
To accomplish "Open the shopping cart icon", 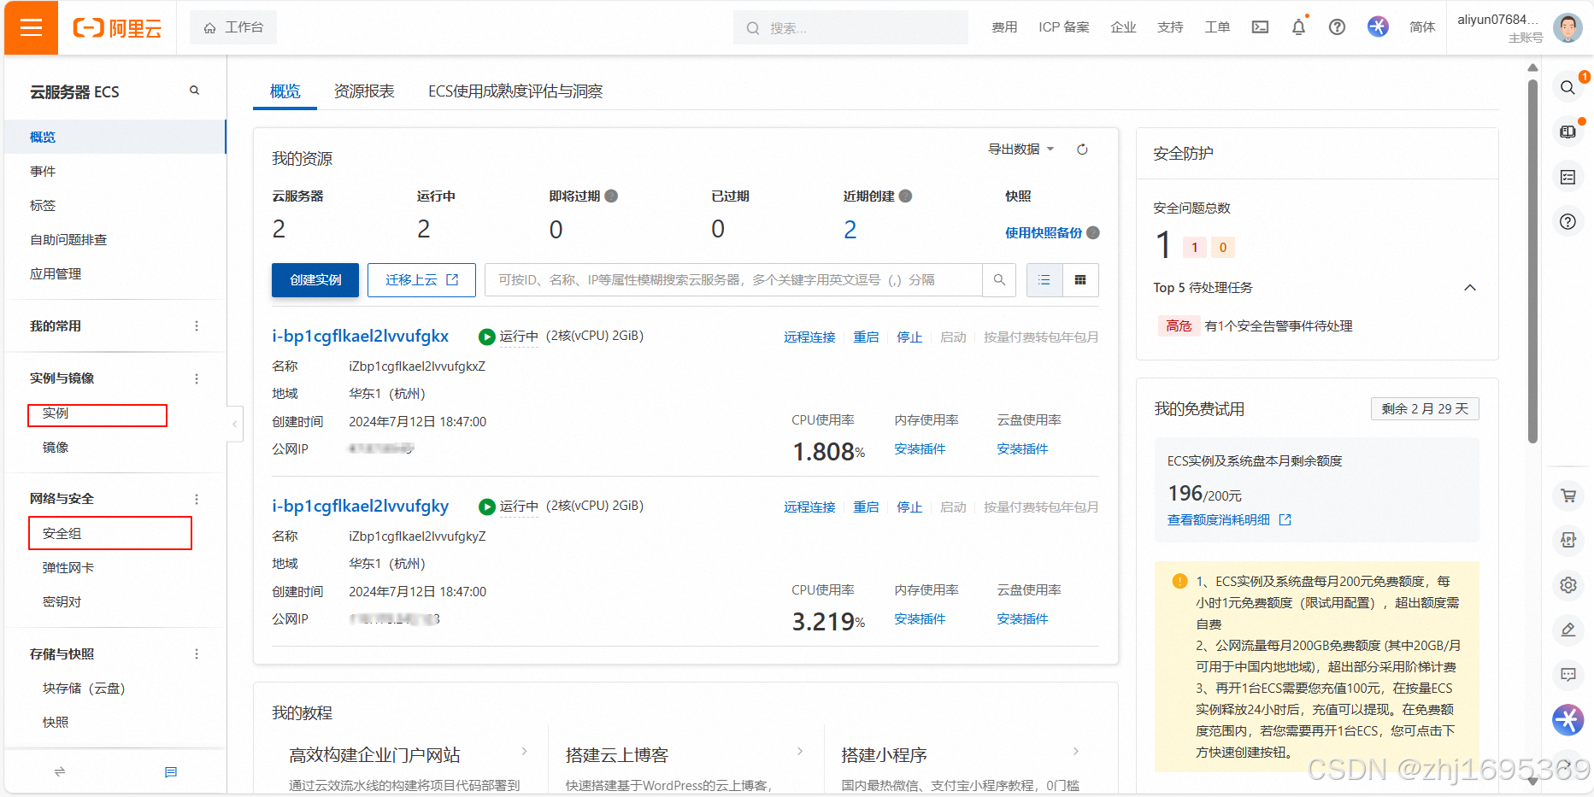I will [x=1568, y=495].
